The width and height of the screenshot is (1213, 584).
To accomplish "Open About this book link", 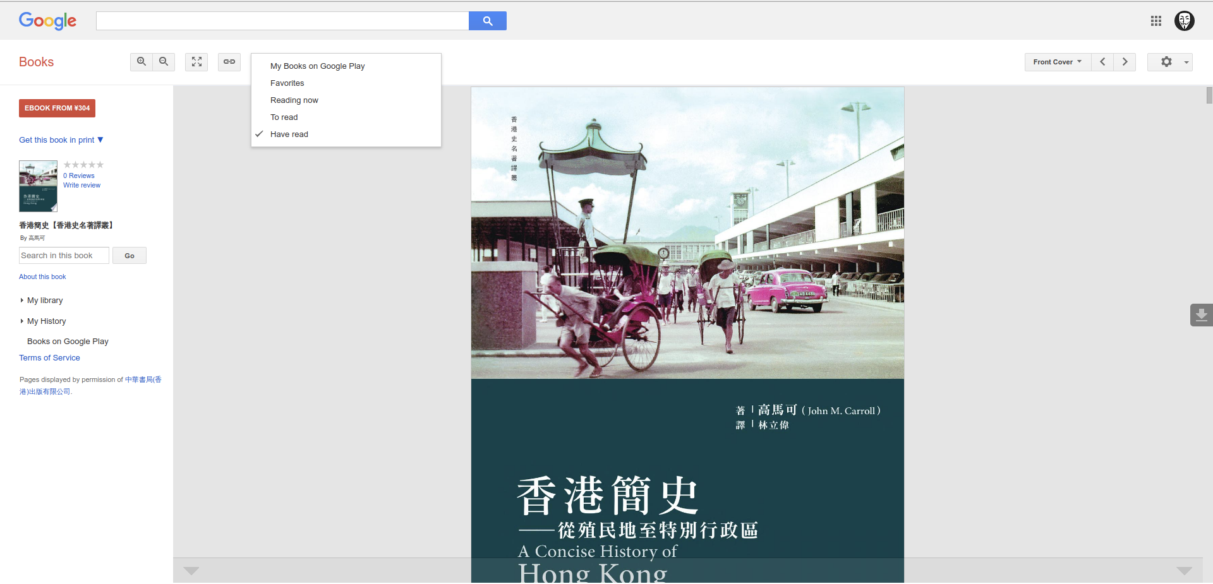I will pyautogui.click(x=42, y=277).
